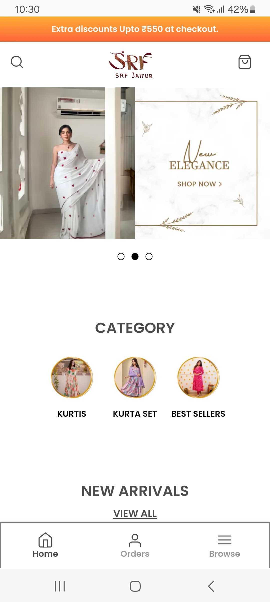This screenshot has height=602, width=270.
Task: Open the Browse hamburger menu icon
Action: [224, 540]
